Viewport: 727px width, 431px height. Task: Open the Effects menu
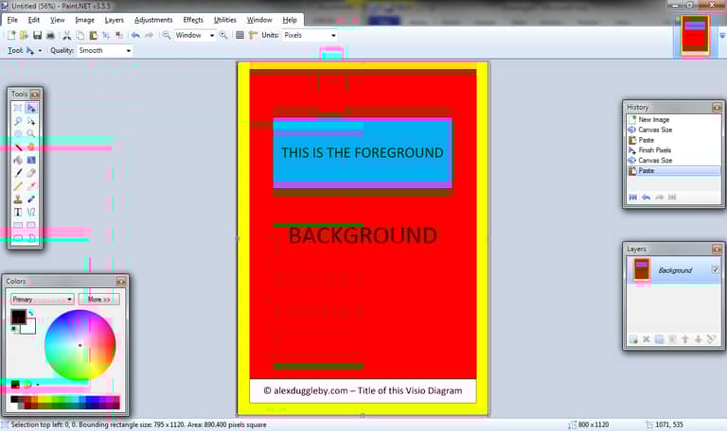[x=193, y=19]
